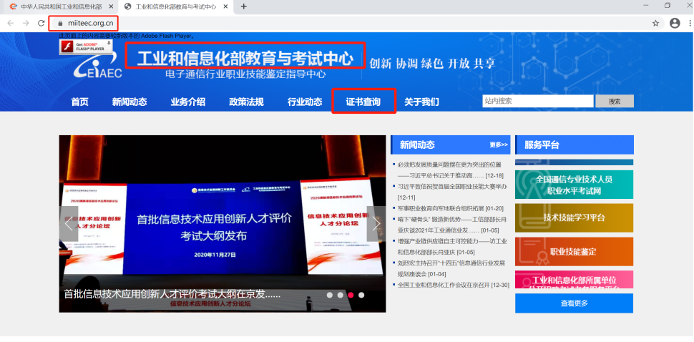Open the 新闻动态 navigation menu item
The width and height of the screenshot is (694, 342).
pos(129,102)
